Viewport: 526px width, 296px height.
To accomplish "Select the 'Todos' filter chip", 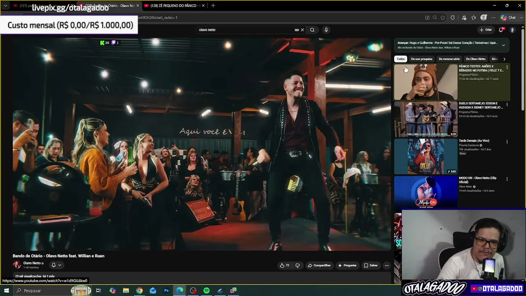I will (401, 59).
